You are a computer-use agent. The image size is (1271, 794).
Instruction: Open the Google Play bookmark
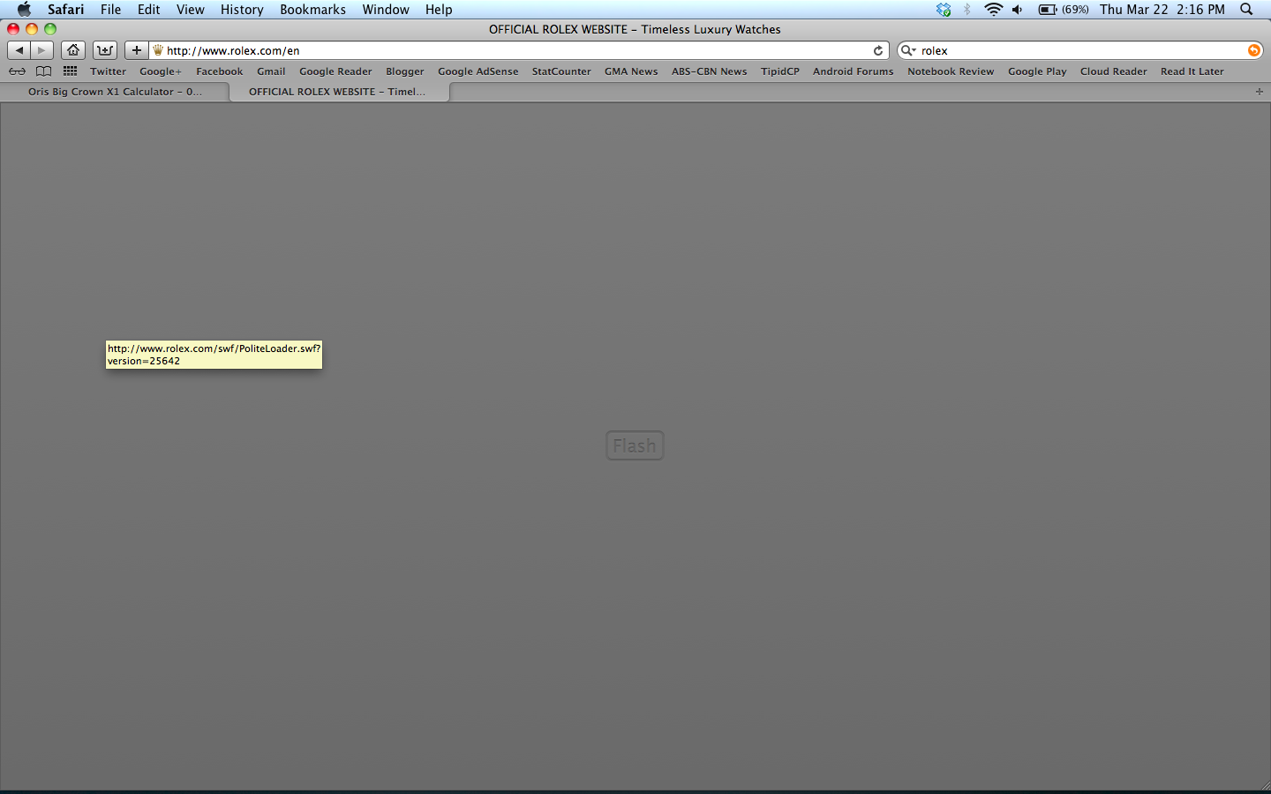tap(1037, 71)
